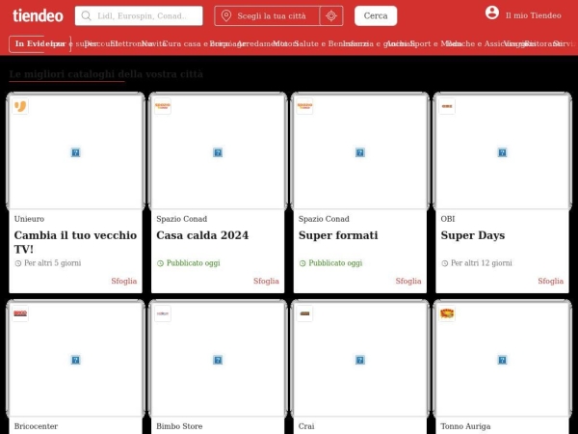Click Sfoglia on the Unieuro card

point(124,282)
